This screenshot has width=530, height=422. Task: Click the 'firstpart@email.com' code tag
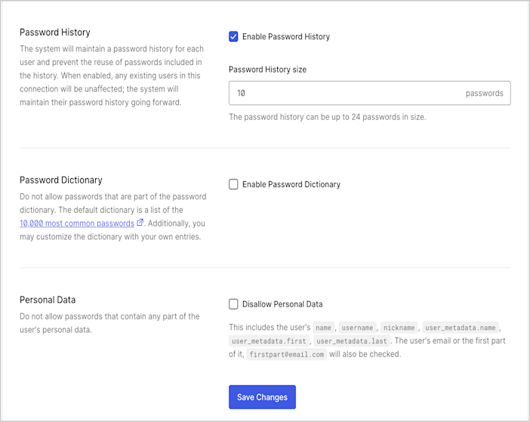tap(287, 354)
